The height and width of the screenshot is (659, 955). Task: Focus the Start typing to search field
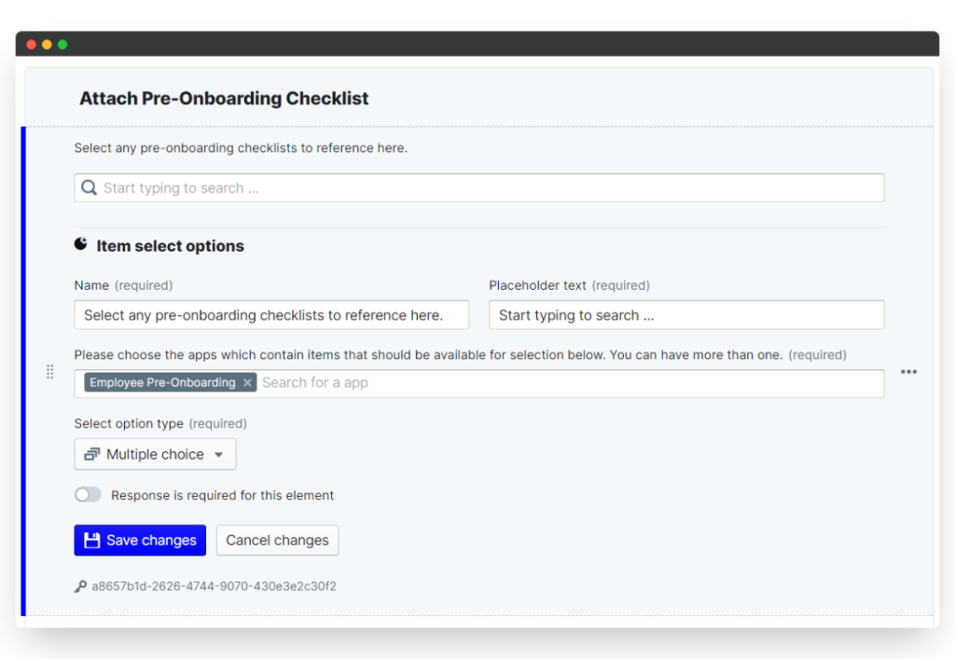tap(479, 187)
